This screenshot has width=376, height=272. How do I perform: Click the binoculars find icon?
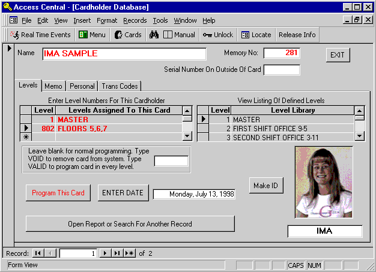(x=154, y=35)
